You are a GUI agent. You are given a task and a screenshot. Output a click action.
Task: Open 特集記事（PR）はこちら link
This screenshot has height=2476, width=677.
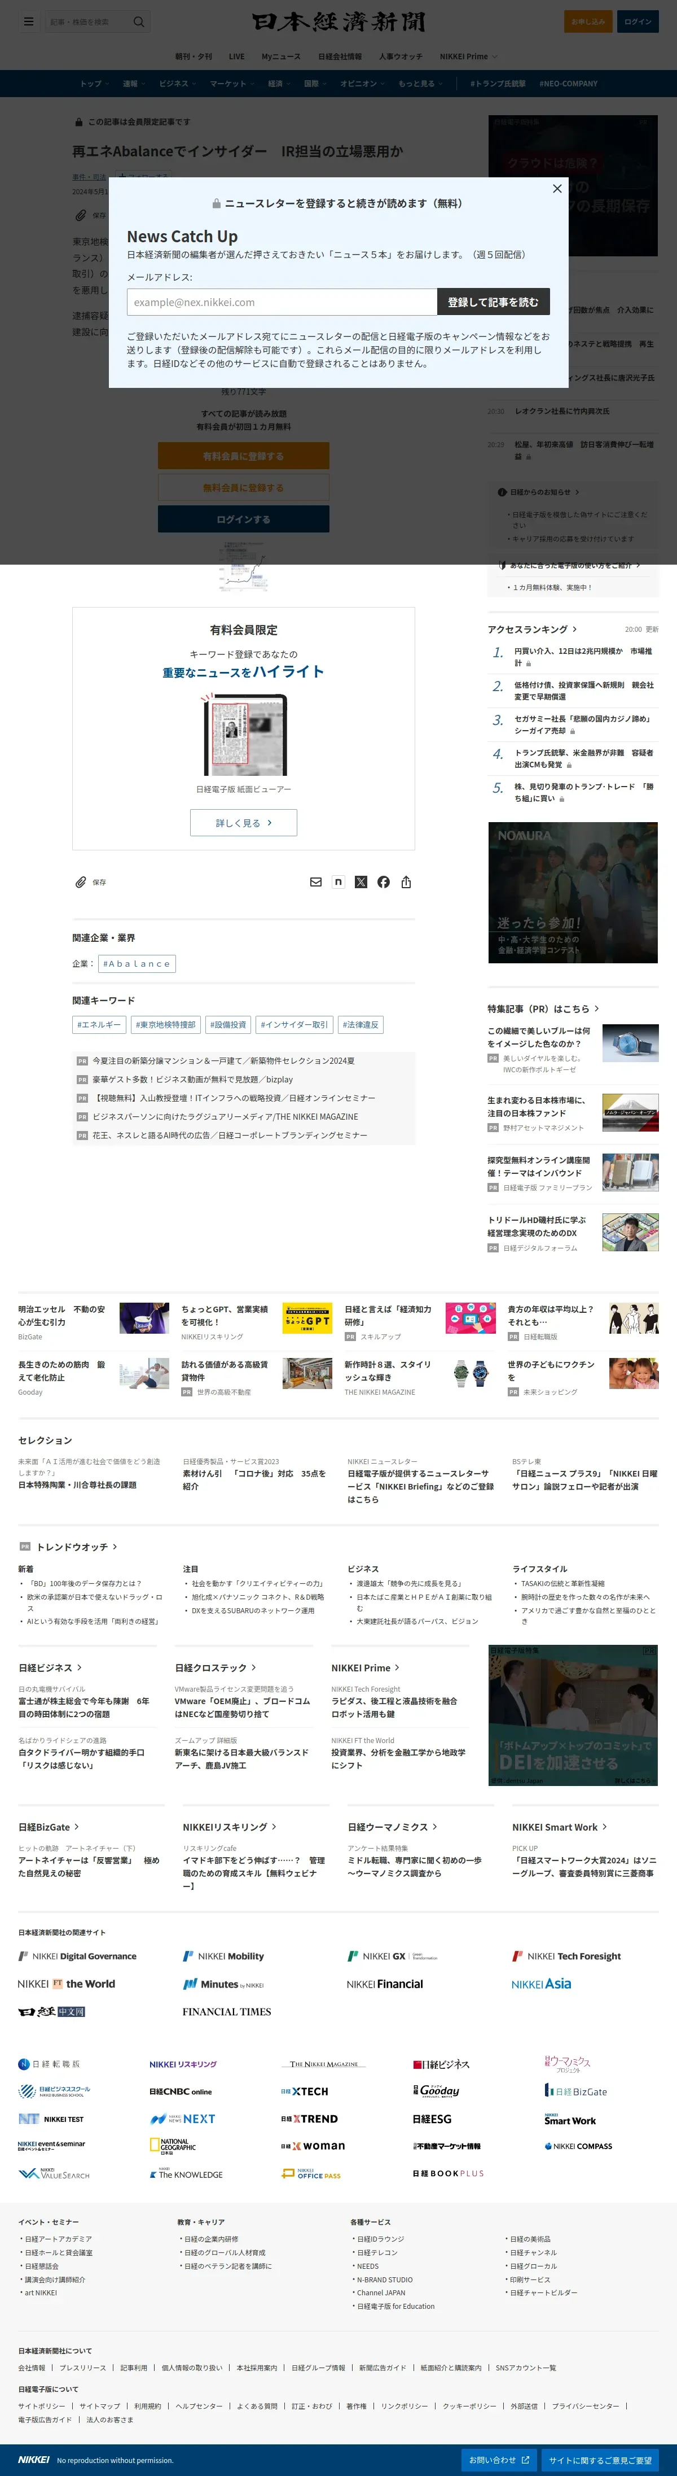pyautogui.click(x=543, y=1008)
